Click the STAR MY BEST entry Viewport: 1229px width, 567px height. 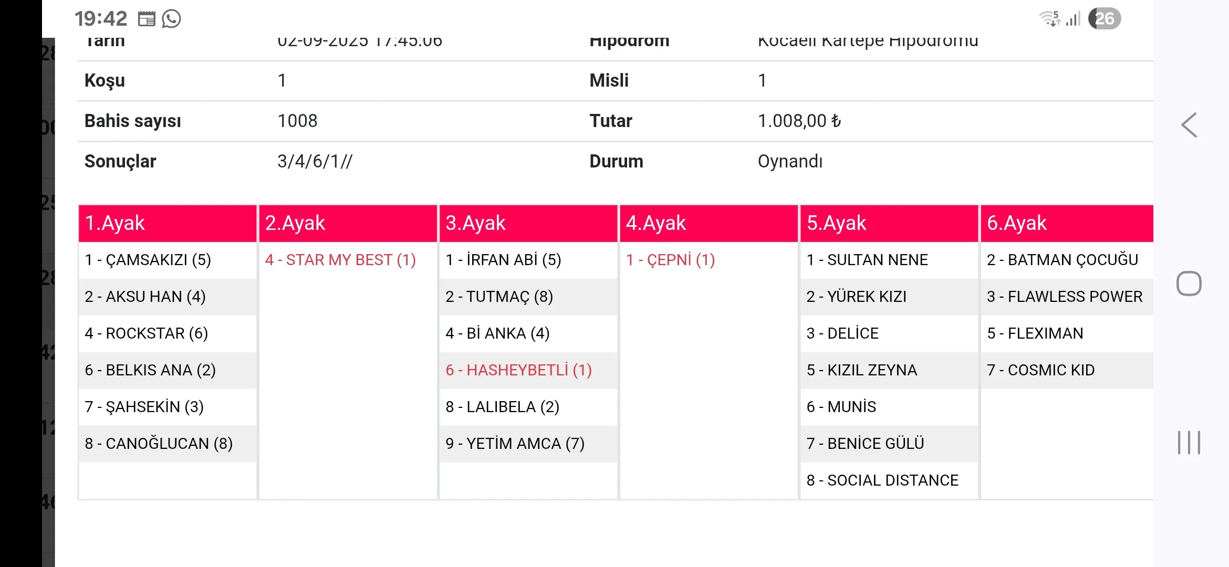point(340,260)
